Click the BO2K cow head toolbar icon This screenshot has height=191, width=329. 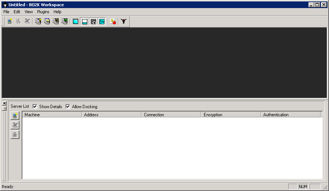(124, 22)
